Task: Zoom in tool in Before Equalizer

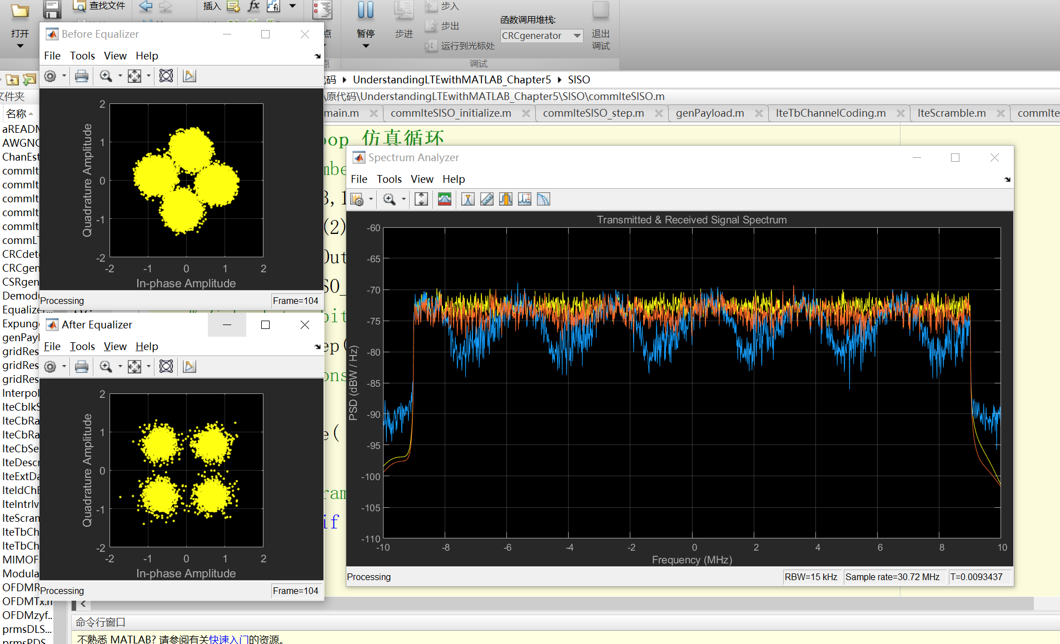Action: [106, 76]
